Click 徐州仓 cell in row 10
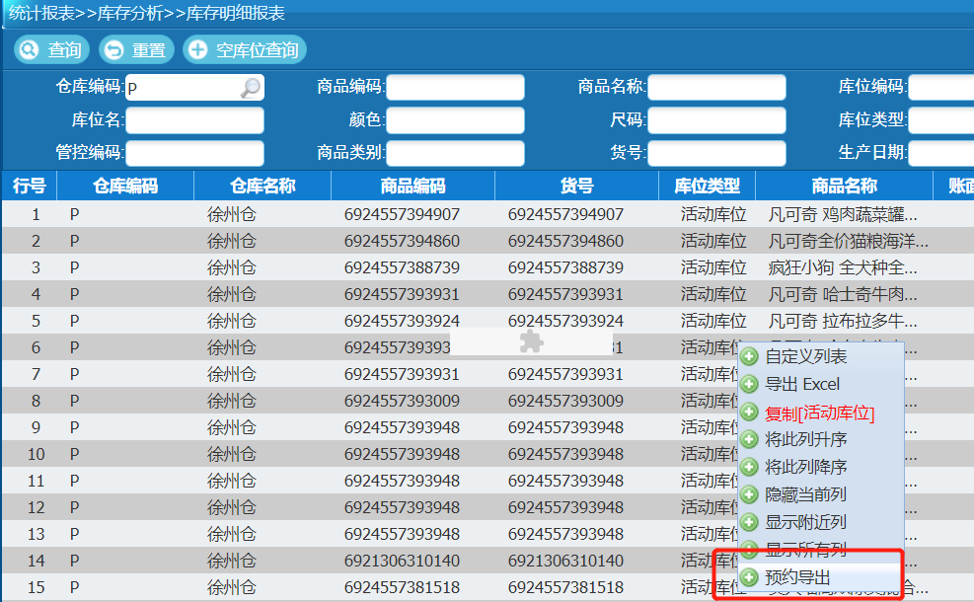This screenshot has width=974, height=602. pos(232,455)
